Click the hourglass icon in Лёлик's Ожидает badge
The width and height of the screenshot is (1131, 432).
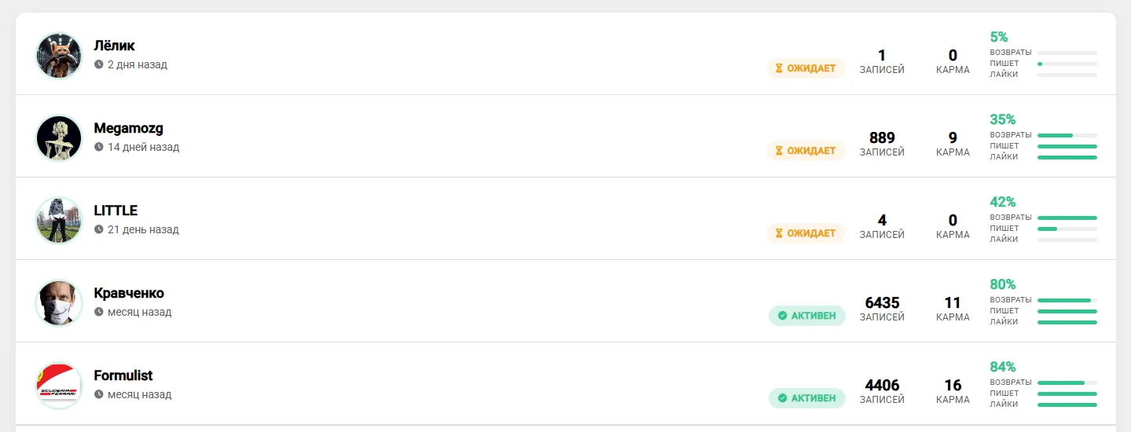click(780, 68)
